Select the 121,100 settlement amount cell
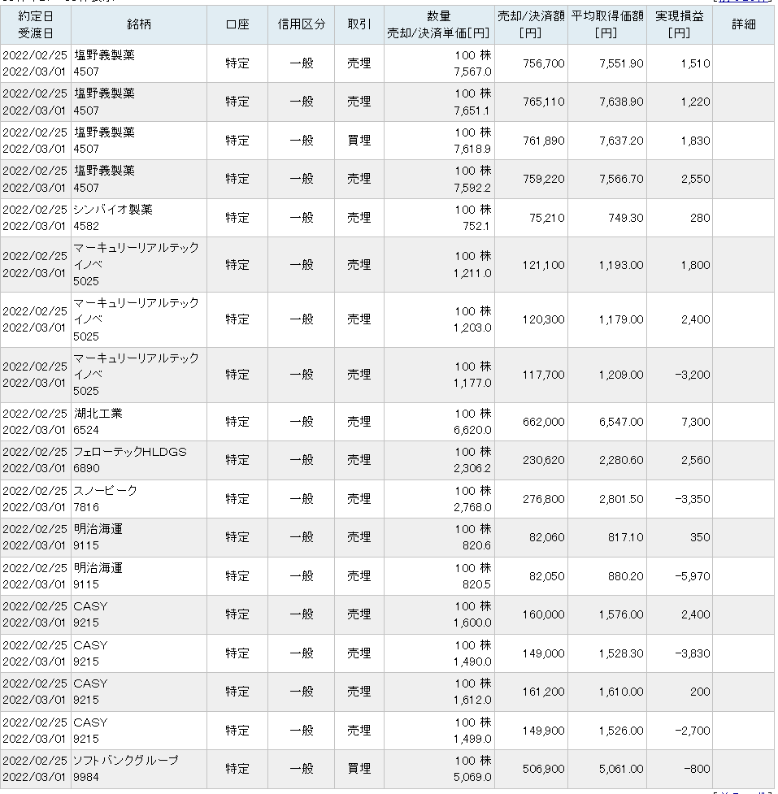This screenshot has width=778, height=794. coord(531,265)
